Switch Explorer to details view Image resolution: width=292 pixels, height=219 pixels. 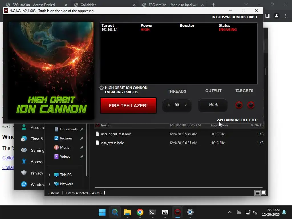tap(257, 193)
